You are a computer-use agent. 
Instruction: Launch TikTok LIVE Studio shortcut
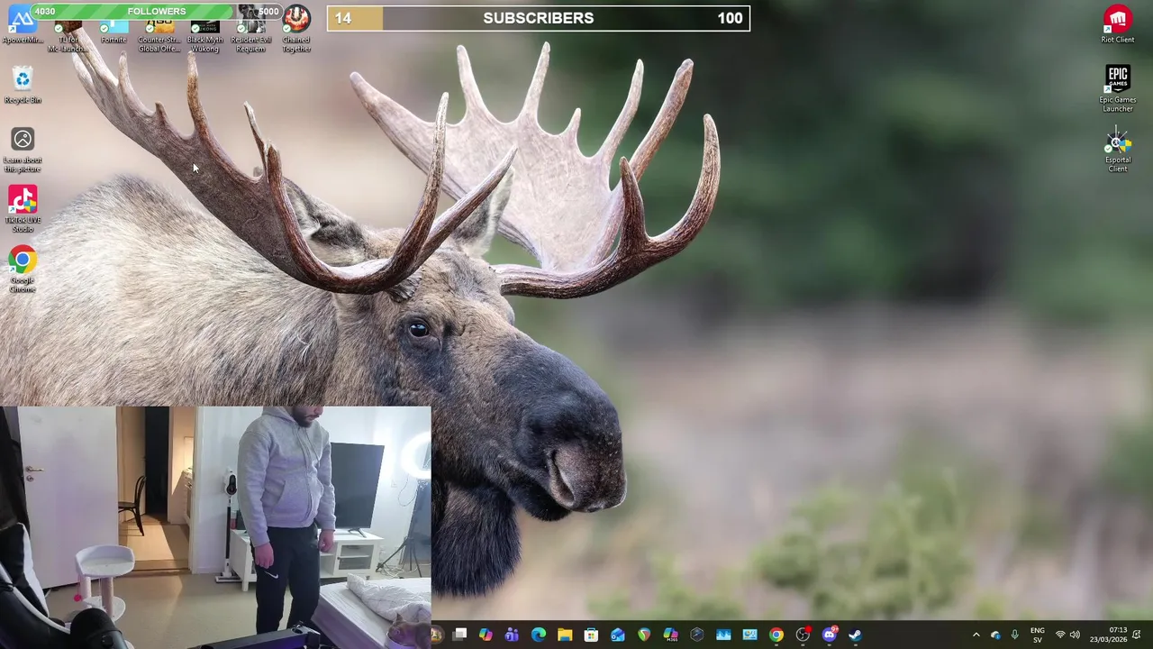[23, 209]
